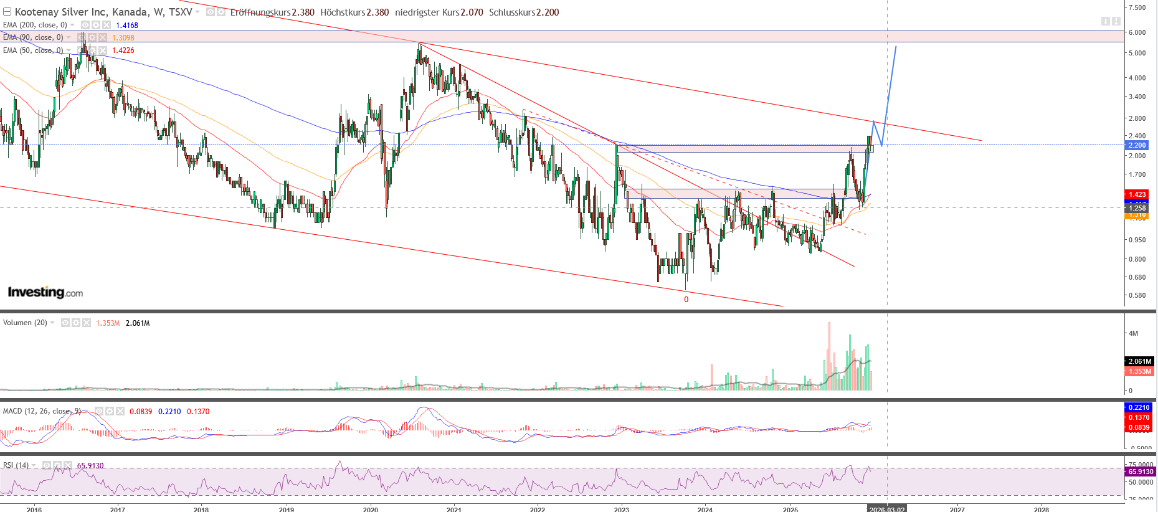Viewport: 1158px width, 512px height.
Task: Open dropdown arrow beside Volumen (20)
Action: 52,323
